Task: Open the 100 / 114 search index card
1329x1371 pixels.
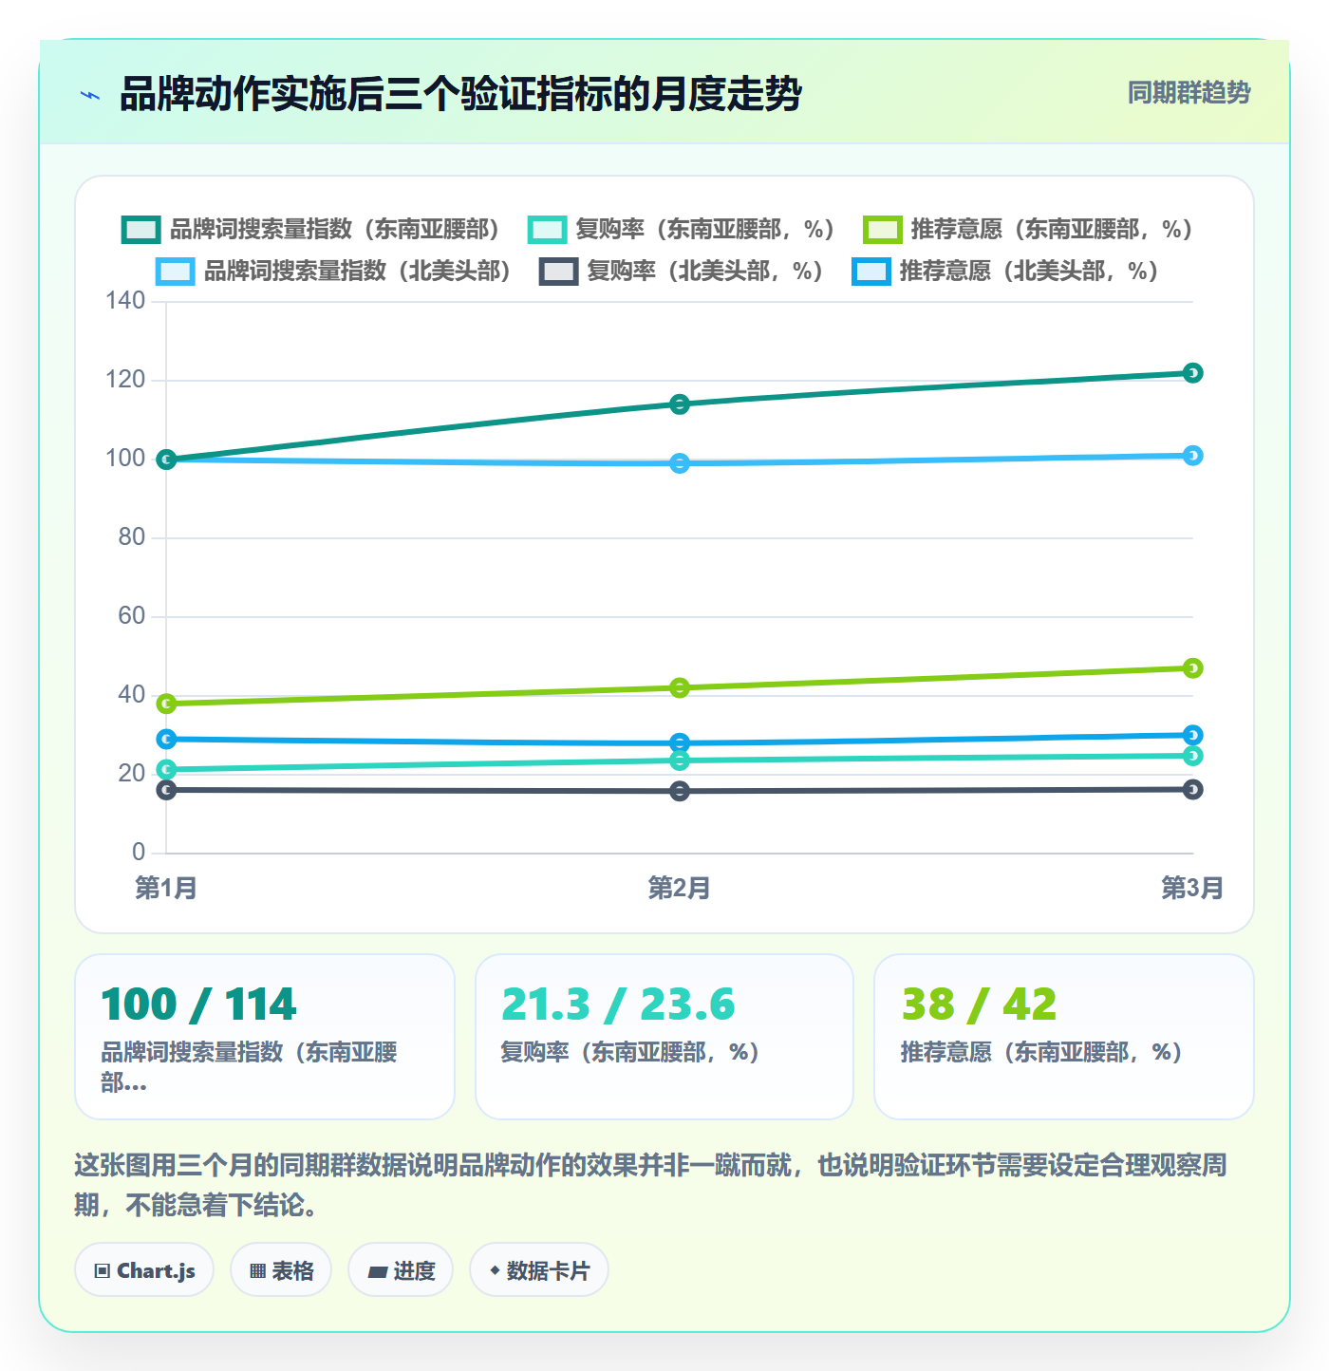Action: [265, 1037]
